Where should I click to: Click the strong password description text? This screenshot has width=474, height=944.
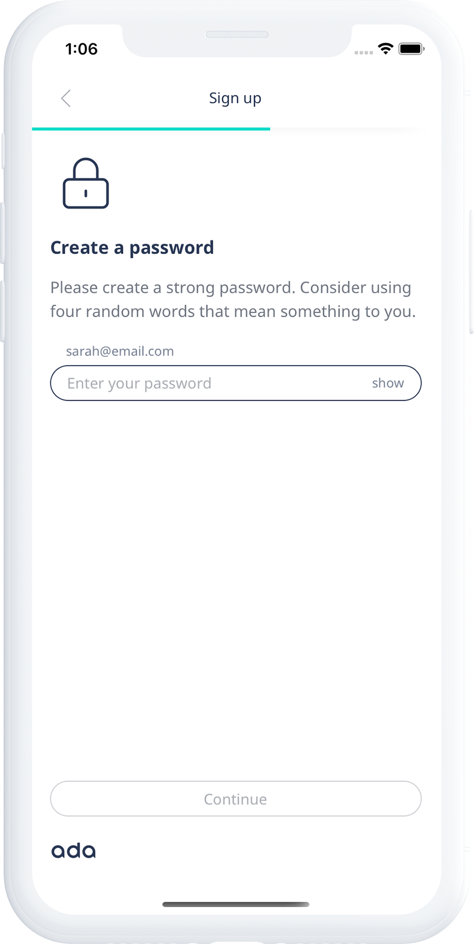233,299
